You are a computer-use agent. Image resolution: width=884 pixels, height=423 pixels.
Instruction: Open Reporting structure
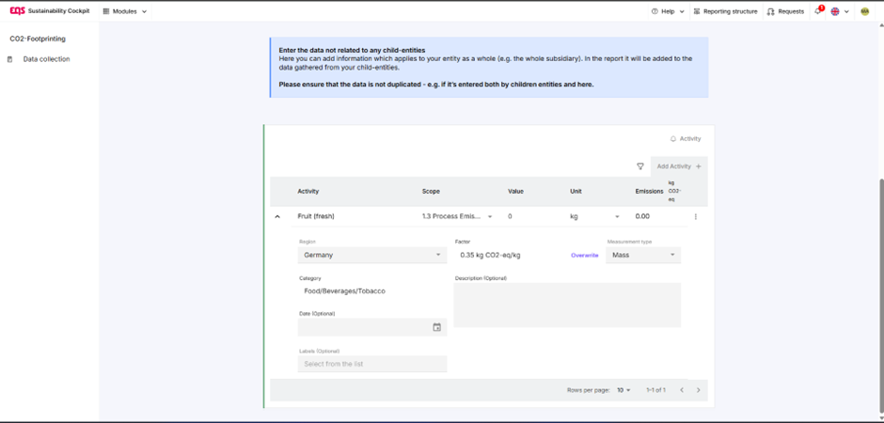725,11
